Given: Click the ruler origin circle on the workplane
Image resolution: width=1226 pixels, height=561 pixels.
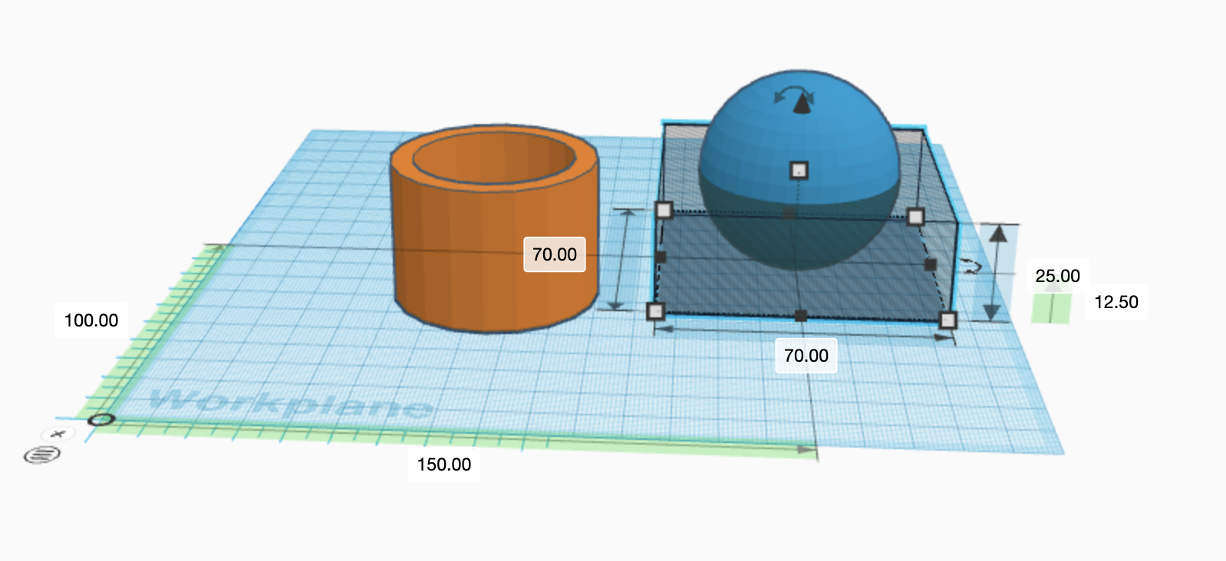Looking at the screenshot, I should point(101,419).
